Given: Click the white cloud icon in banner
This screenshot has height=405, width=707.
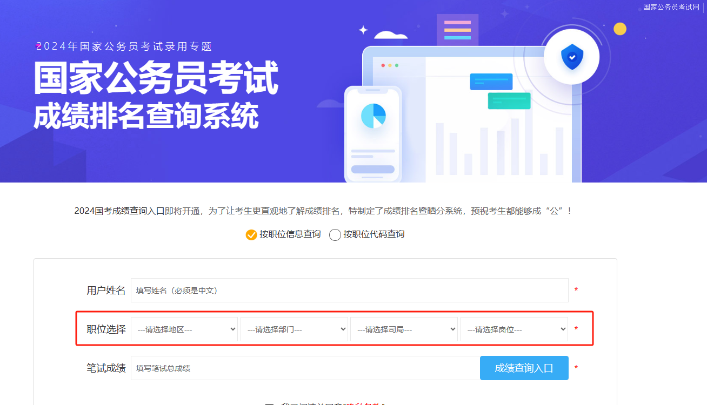Looking at the screenshot, I should 391,35.
